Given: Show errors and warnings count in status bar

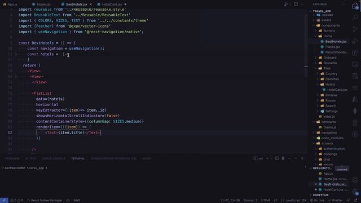Looking at the screenshot, I should [x=17, y=200].
